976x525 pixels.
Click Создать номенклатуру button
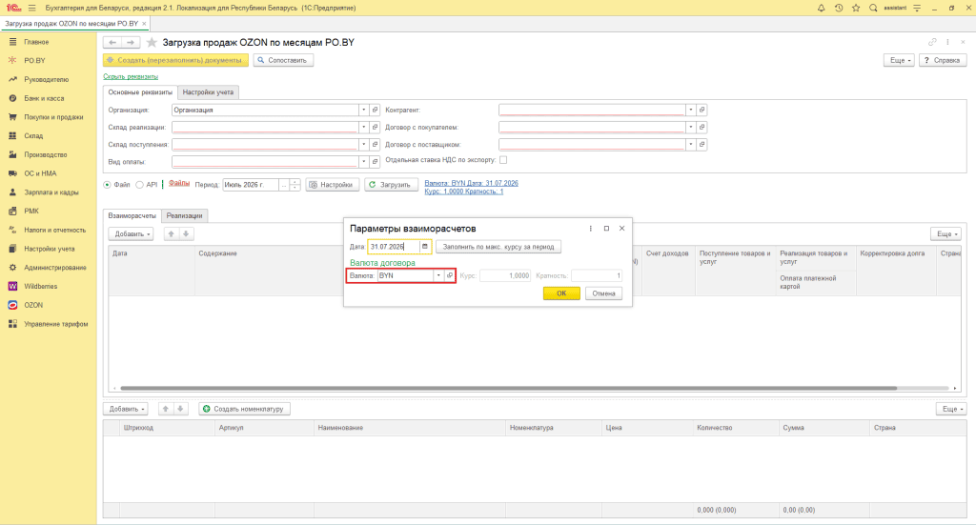244,409
